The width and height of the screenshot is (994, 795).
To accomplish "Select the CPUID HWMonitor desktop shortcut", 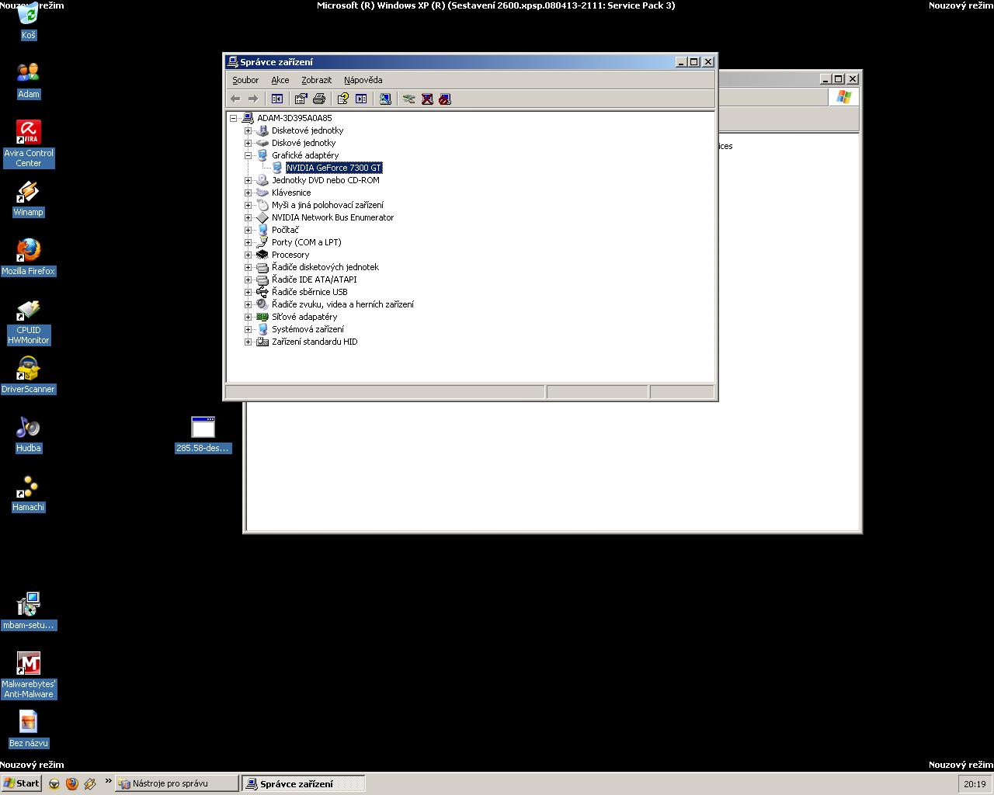I will coord(29,321).
